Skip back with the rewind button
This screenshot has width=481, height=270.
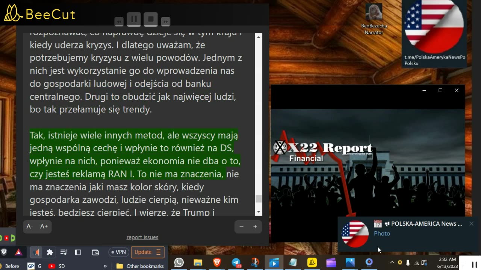coord(119,22)
